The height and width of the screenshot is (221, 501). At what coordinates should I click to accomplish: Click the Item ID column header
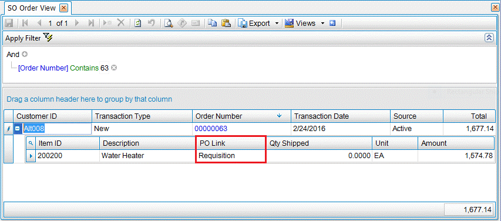68,143
